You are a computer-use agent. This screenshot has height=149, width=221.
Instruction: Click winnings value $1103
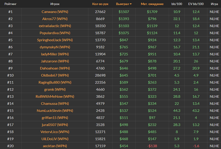tap(124, 26)
